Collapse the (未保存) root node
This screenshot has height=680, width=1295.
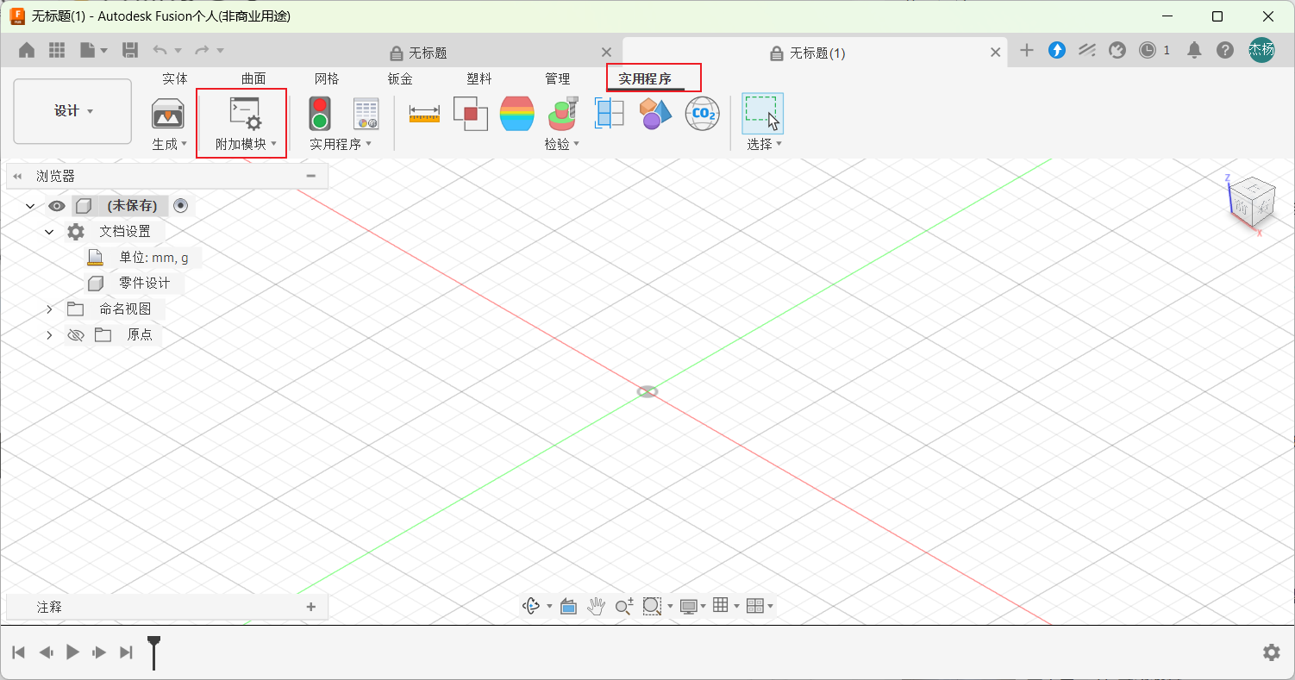click(30, 206)
